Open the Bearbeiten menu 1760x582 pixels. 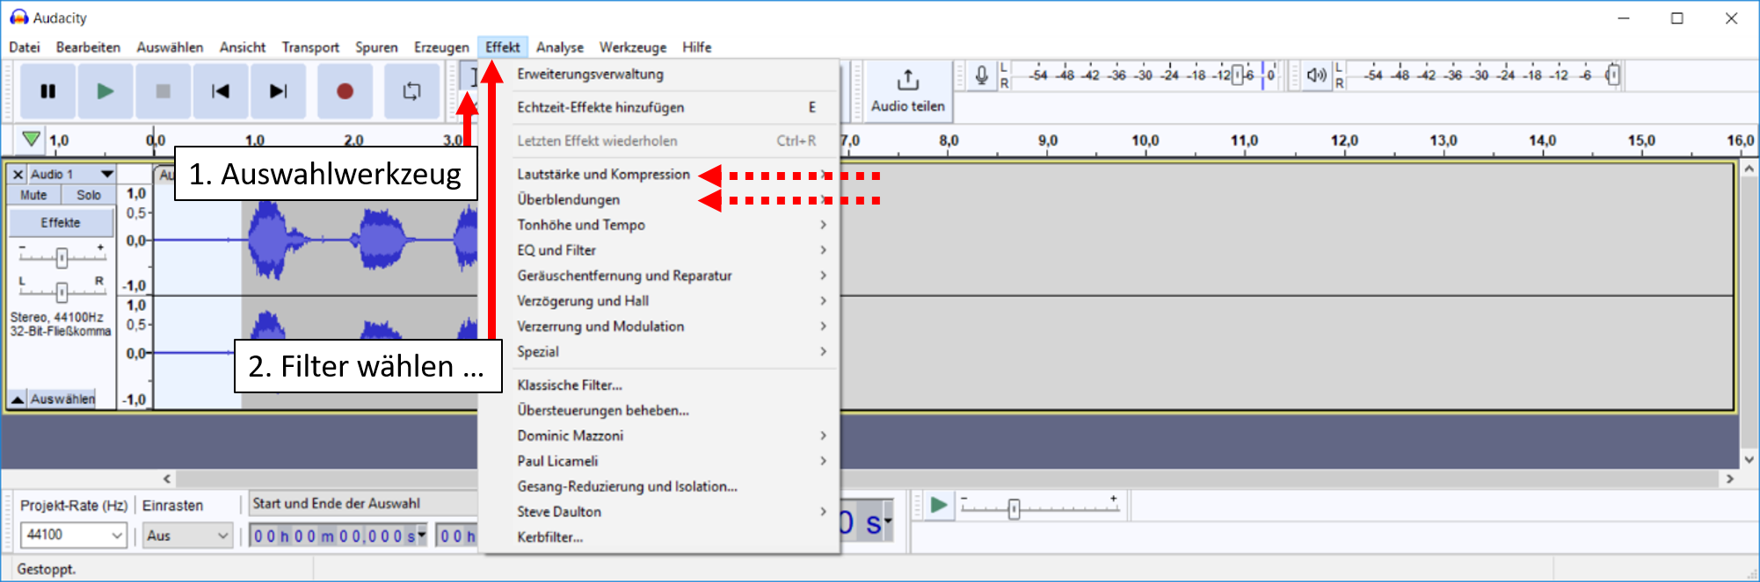pos(88,47)
